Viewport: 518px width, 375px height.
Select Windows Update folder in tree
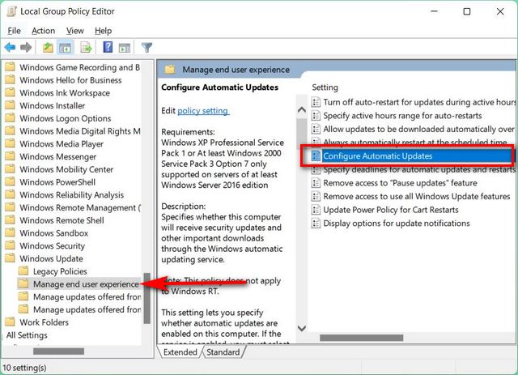pos(53,258)
